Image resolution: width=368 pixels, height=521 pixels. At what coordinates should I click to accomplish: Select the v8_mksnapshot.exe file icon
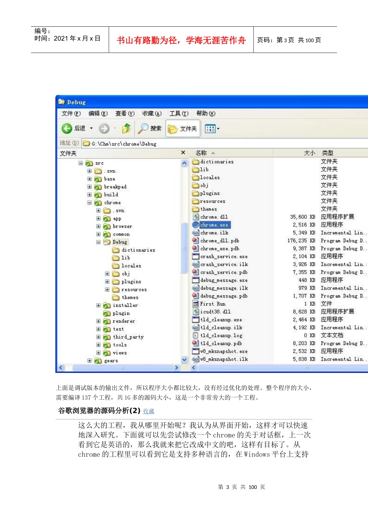[196, 352]
